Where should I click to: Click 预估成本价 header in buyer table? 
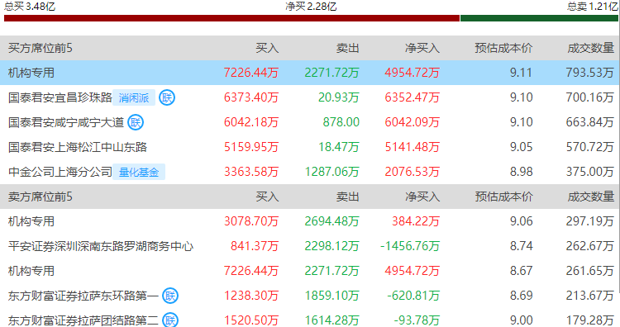point(503,48)
